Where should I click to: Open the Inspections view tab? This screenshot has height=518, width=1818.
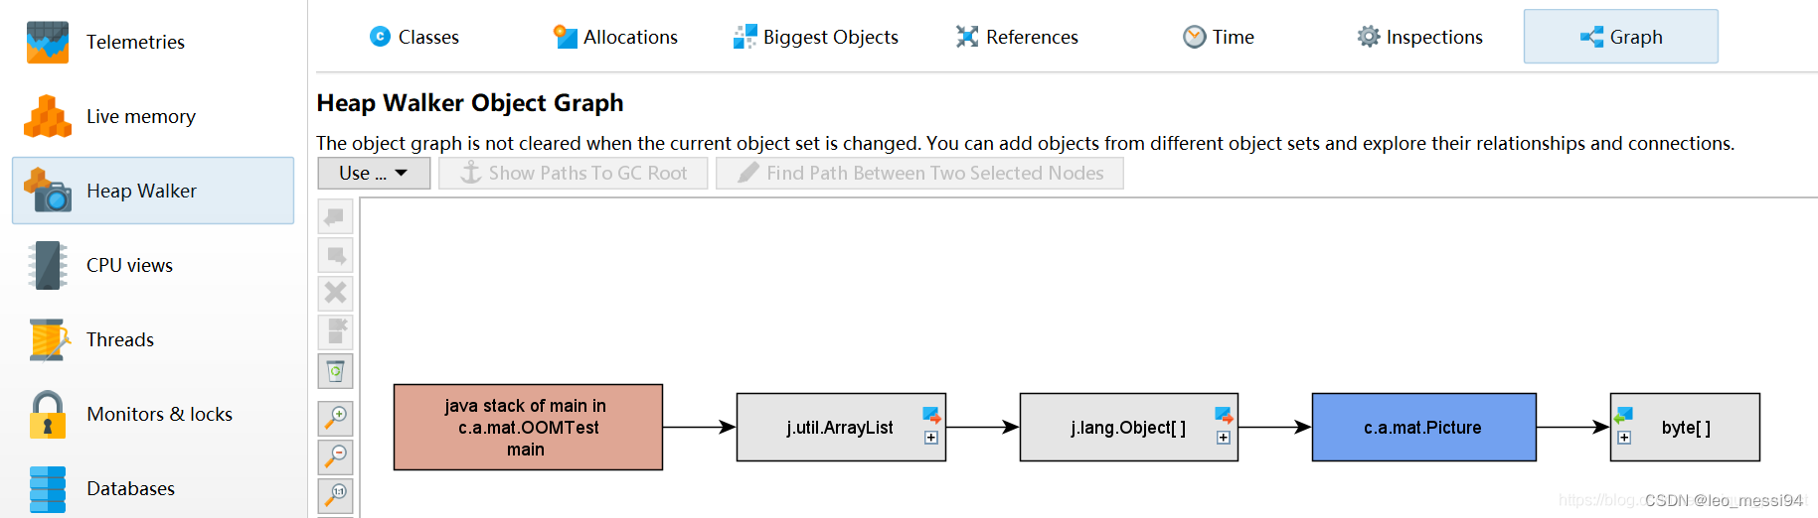(x=1419, y=37)
